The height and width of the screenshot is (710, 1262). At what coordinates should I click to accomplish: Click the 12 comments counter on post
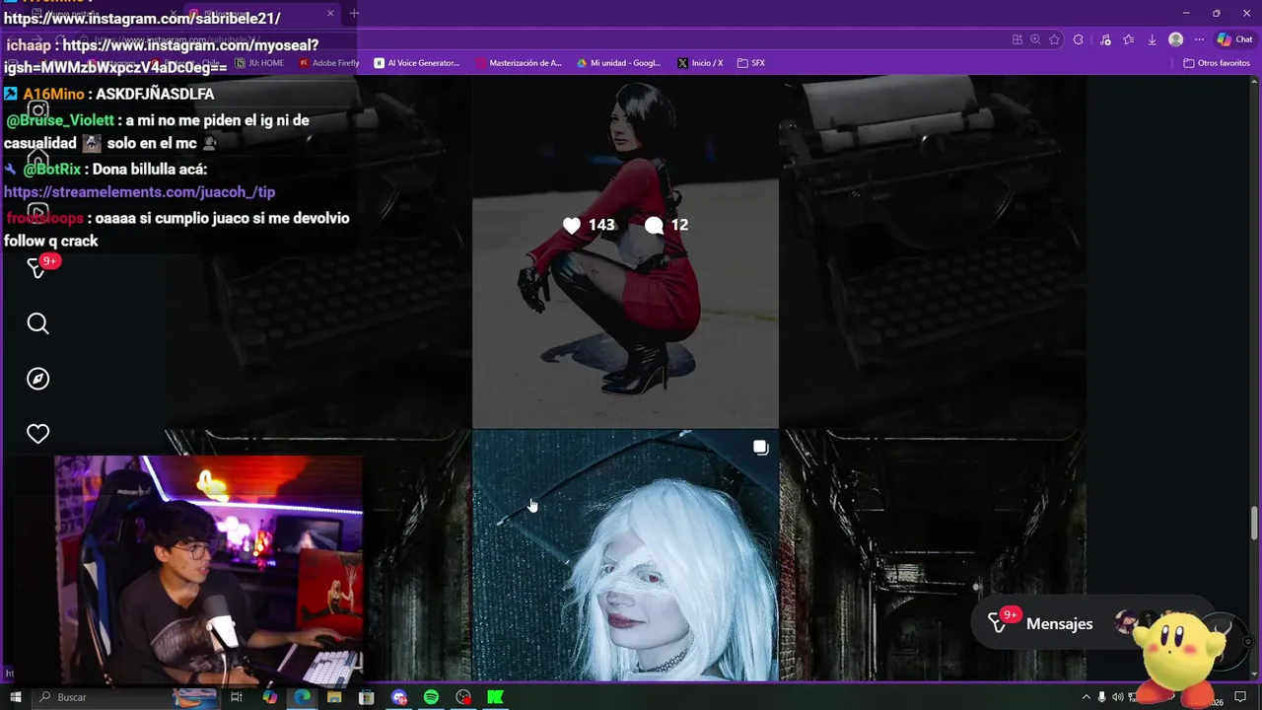pos(666,225)
